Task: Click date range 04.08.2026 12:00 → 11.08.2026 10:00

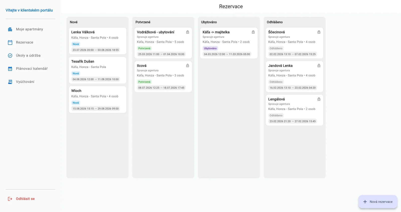Action: click(x=96, y=79)
